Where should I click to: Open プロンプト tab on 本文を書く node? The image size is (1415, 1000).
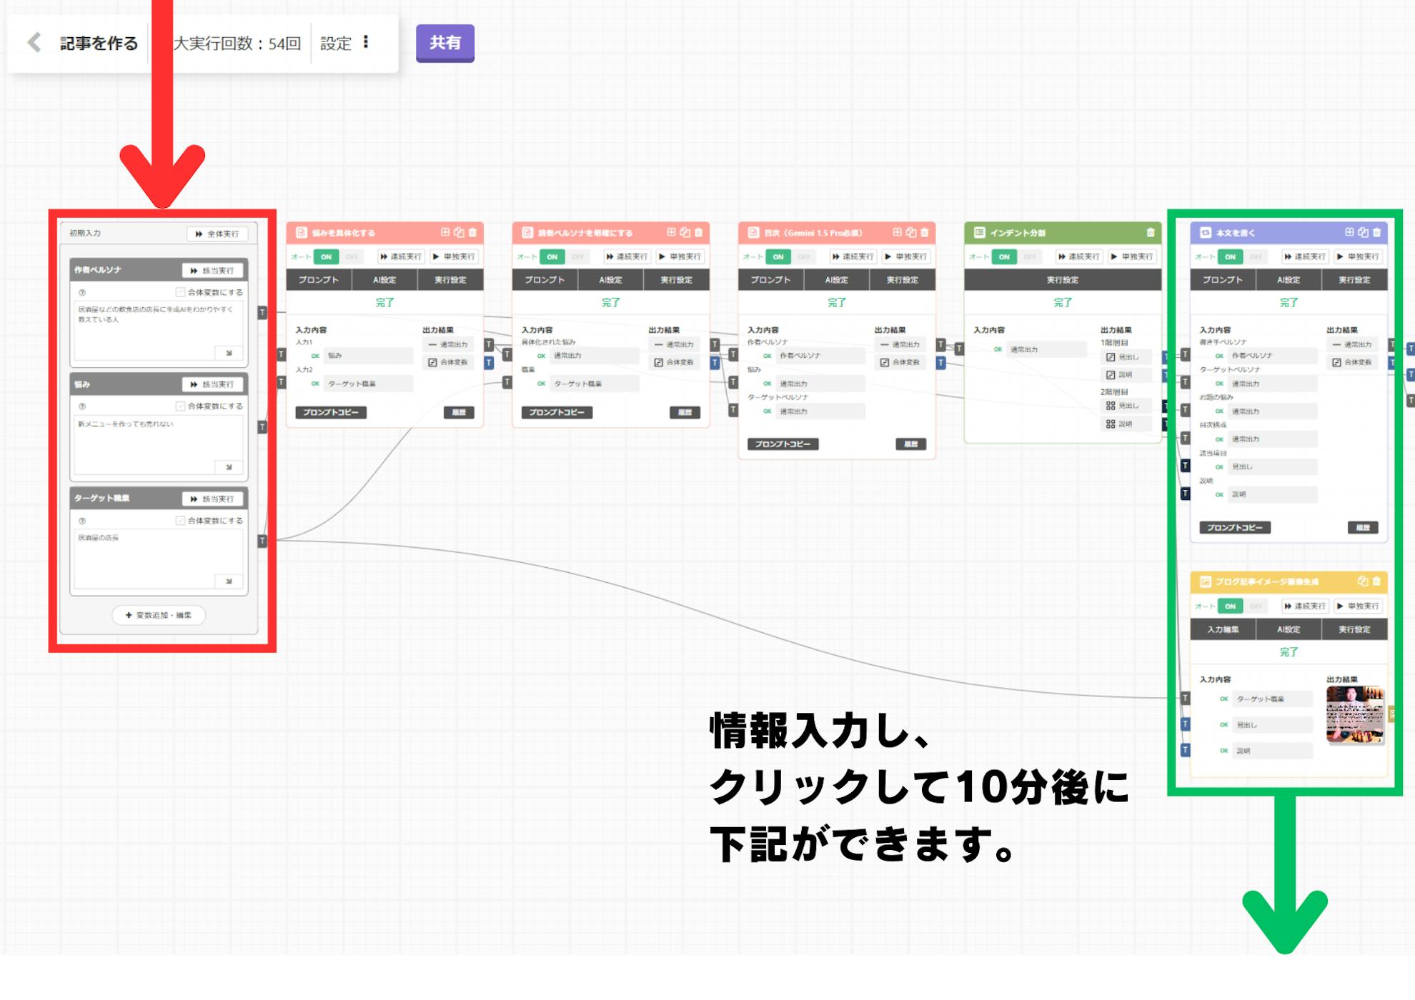(x=1222, y=280)
